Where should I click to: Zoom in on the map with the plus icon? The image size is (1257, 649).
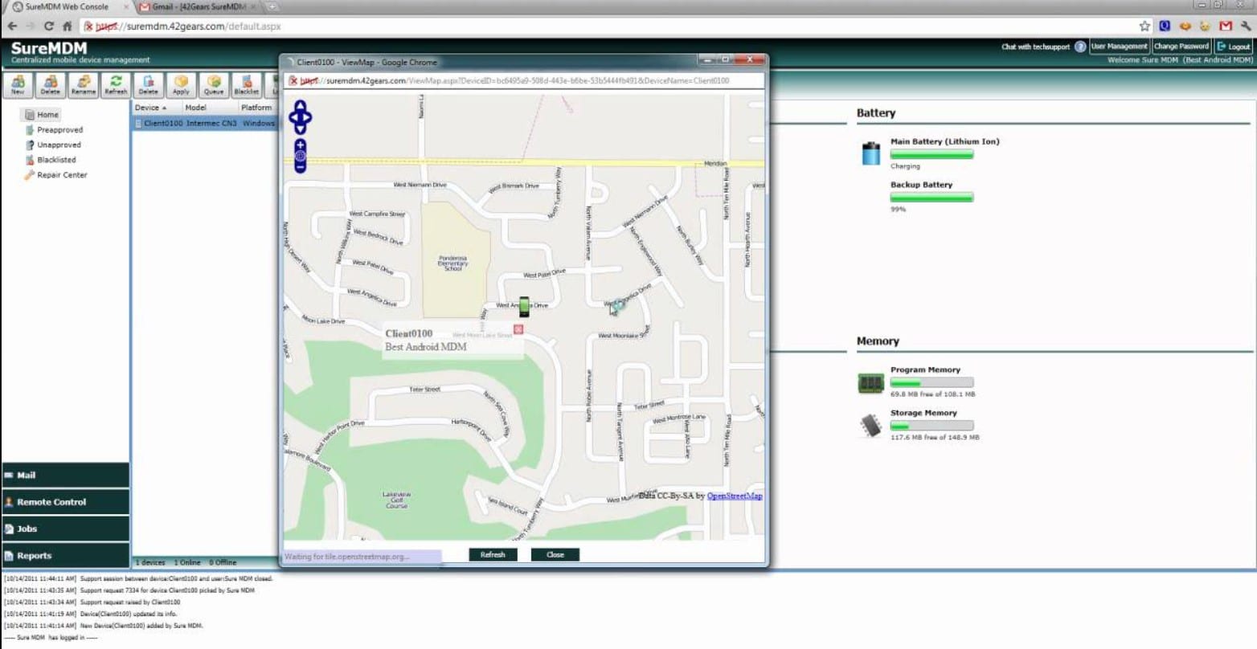[300, 145]
